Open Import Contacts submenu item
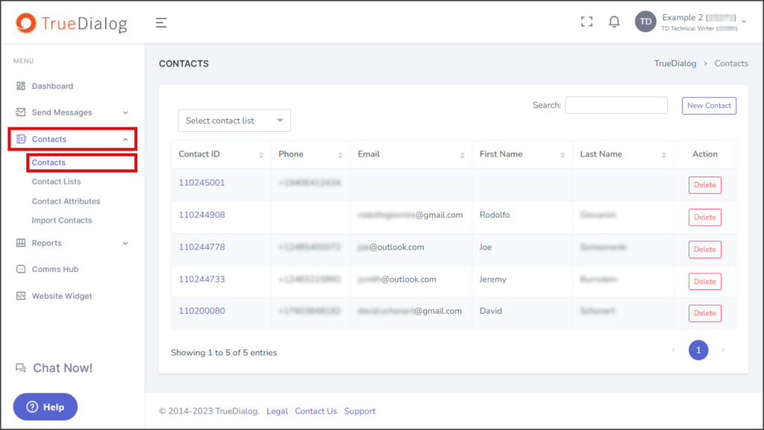The height and width of the screenshot is (430, 764). [62, 221]
